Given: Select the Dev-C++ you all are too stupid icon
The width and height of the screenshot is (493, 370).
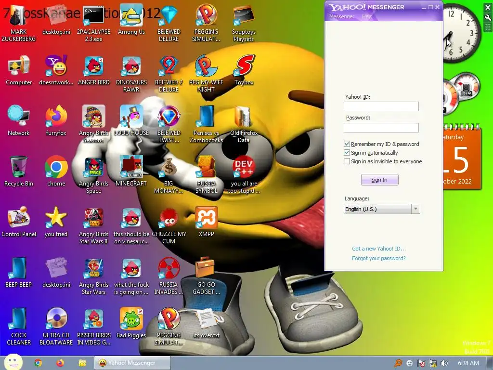Looking at the screenshot, I should pos(244,174).
